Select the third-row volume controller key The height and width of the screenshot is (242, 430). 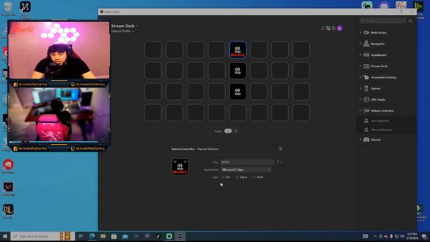237,91
